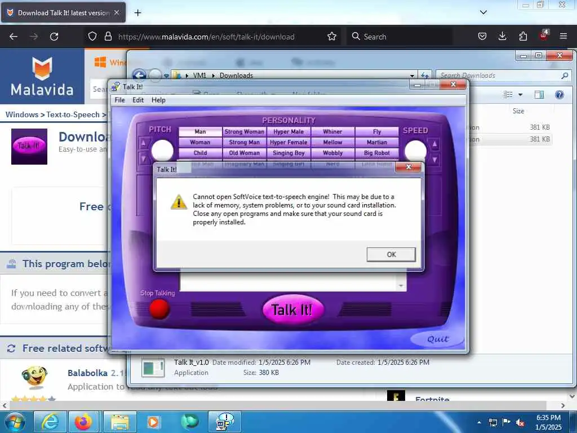This screenshot has width=577, height=433.
Task: Choose the Wobbly voice button
Action: [x=332, y=153]
